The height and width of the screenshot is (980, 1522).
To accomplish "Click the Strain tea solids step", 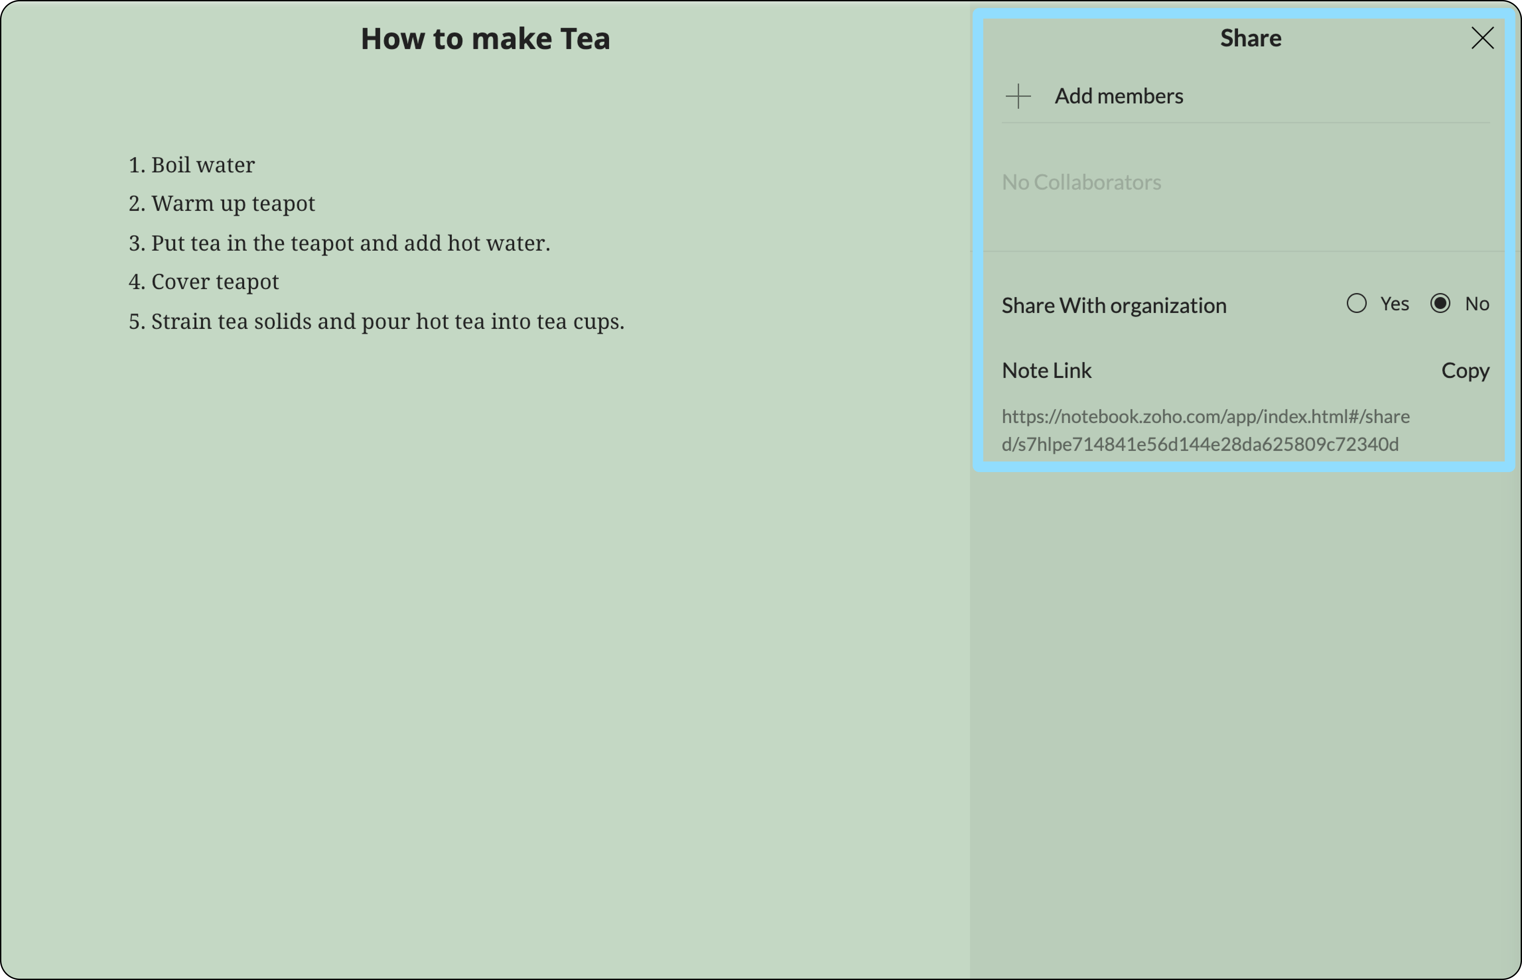I will 387,321.
